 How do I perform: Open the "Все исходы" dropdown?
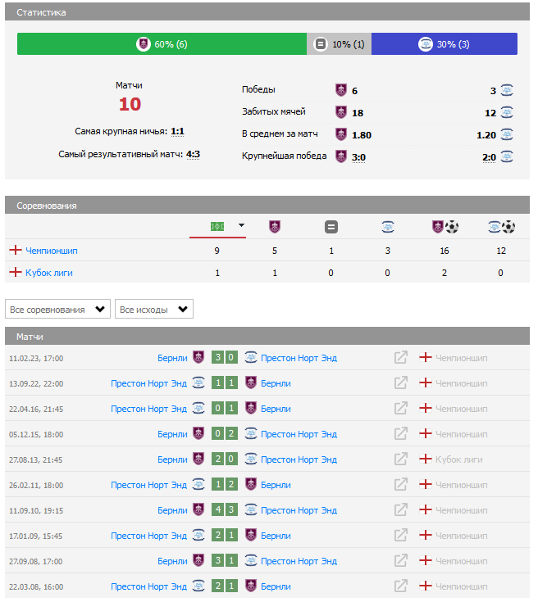154,309
